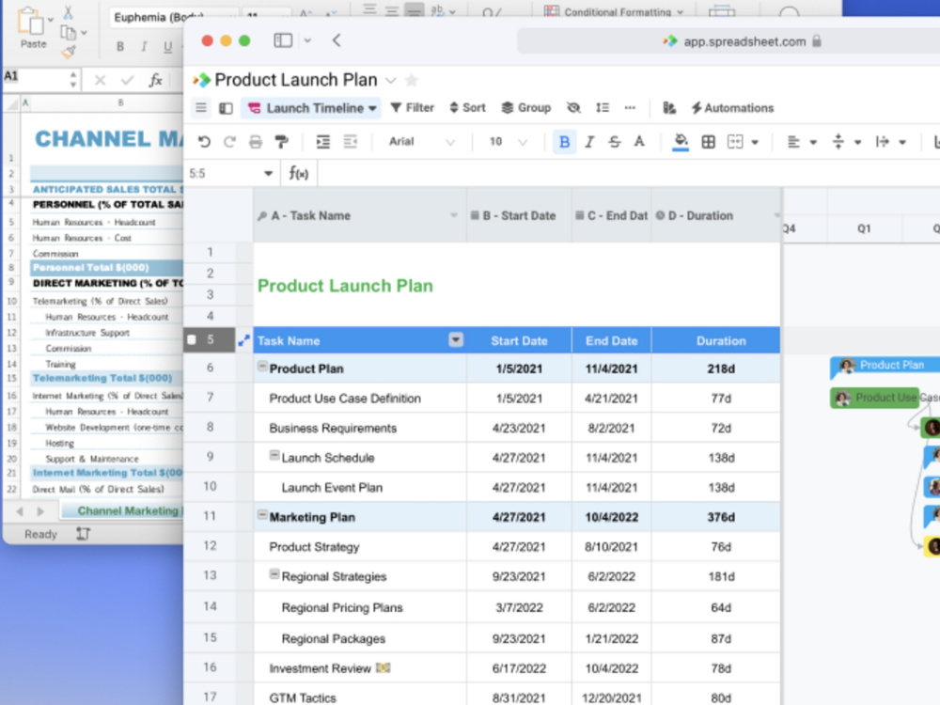Viewport: 940px width, 705px height.
Task: Toggle strikethrough formatting
Action: [615, 142]
